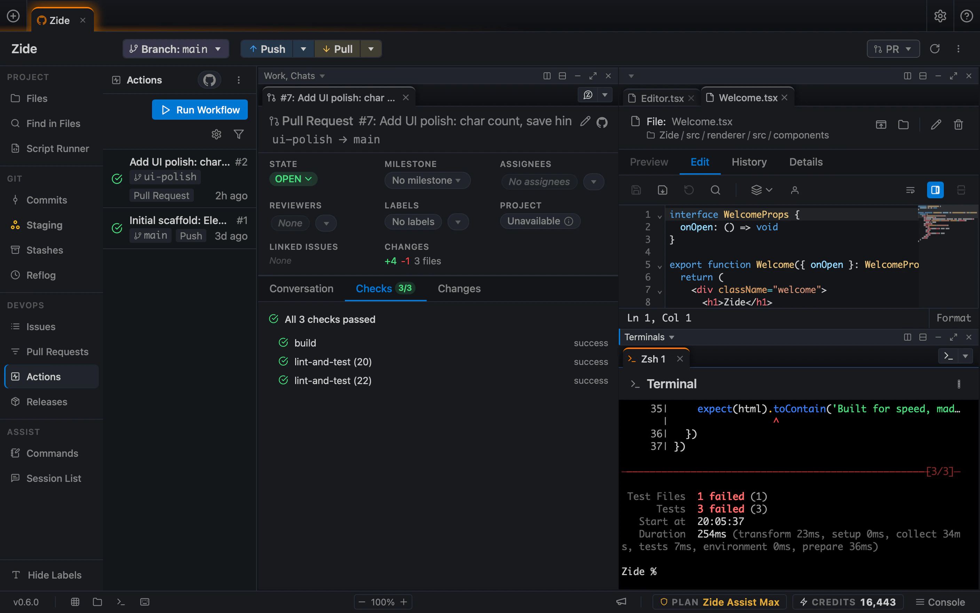Select the Initial scaffold workflow run #1
Screen dimensions: 980x613
pyautogui.click(x=180, y=228)
